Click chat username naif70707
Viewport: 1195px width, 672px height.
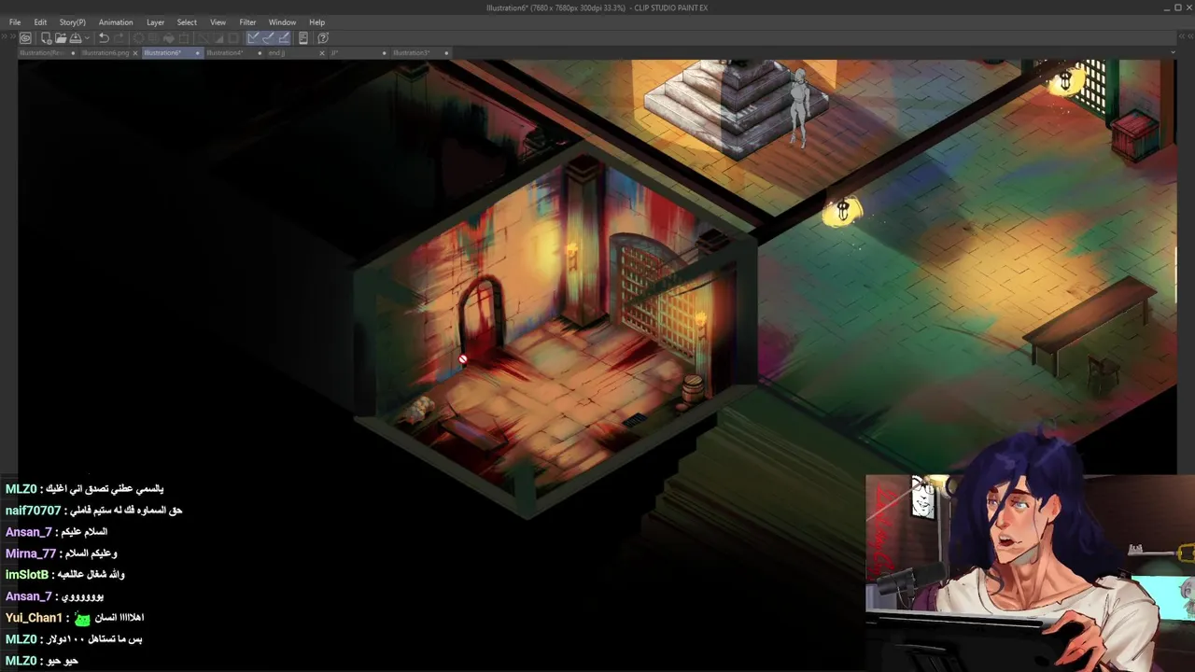pos(33,511)
